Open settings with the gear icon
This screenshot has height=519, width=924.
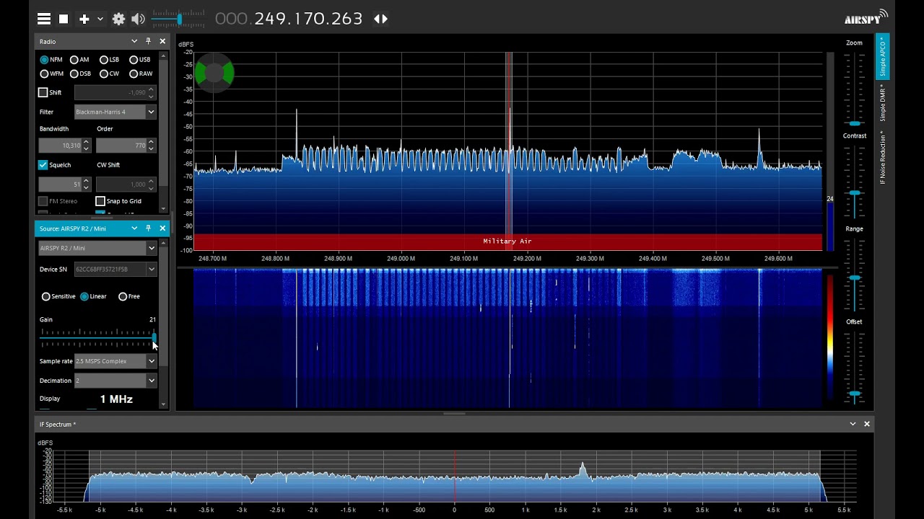click(119, 19)
